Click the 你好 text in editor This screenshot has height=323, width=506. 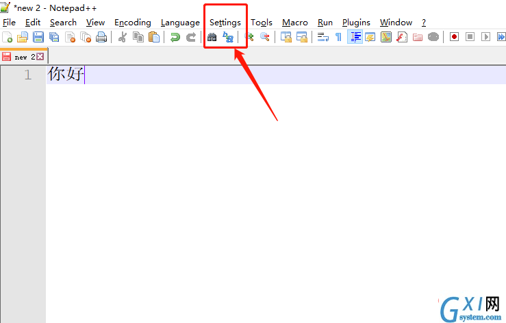[x=66, y=74]
